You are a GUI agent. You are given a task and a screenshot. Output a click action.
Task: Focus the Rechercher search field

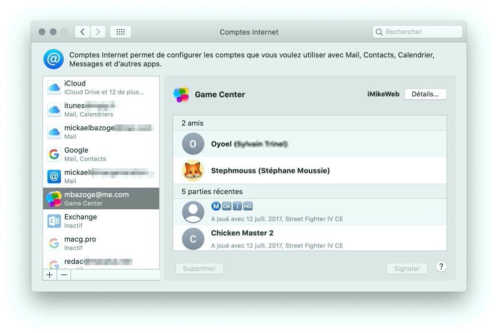(417, 32)
